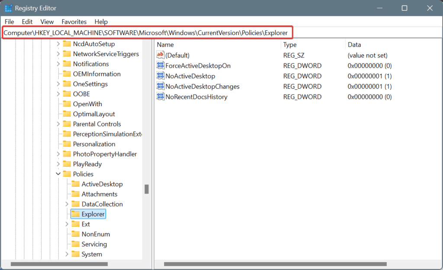
Task: Click the tree pane vertical scrollbar thumb
Action: coord(147,189)
